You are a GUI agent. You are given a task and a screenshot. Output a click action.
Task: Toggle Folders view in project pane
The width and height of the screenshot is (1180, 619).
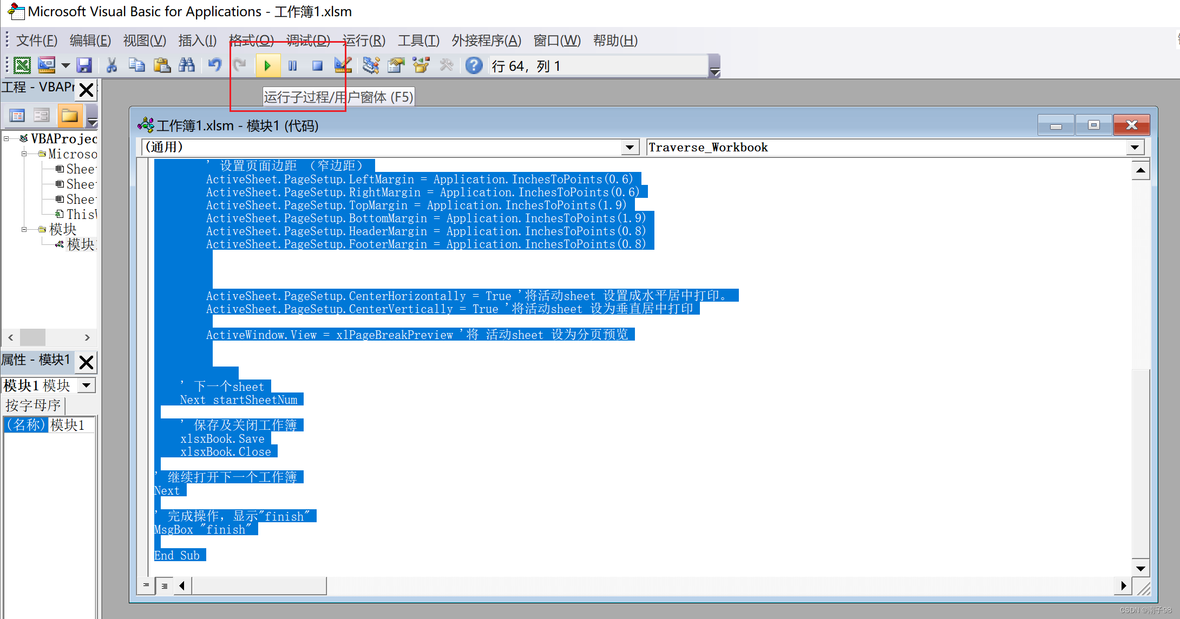tap(69, 115)
